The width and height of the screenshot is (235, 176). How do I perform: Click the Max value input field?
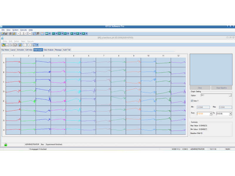[225, 107]
